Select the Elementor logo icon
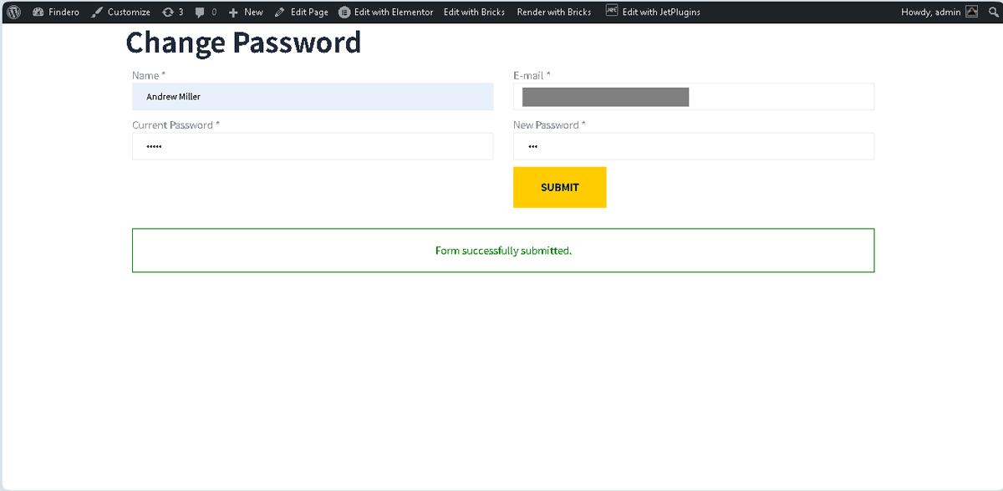Viewport: 1003px width, 491px height. point(344,12)
